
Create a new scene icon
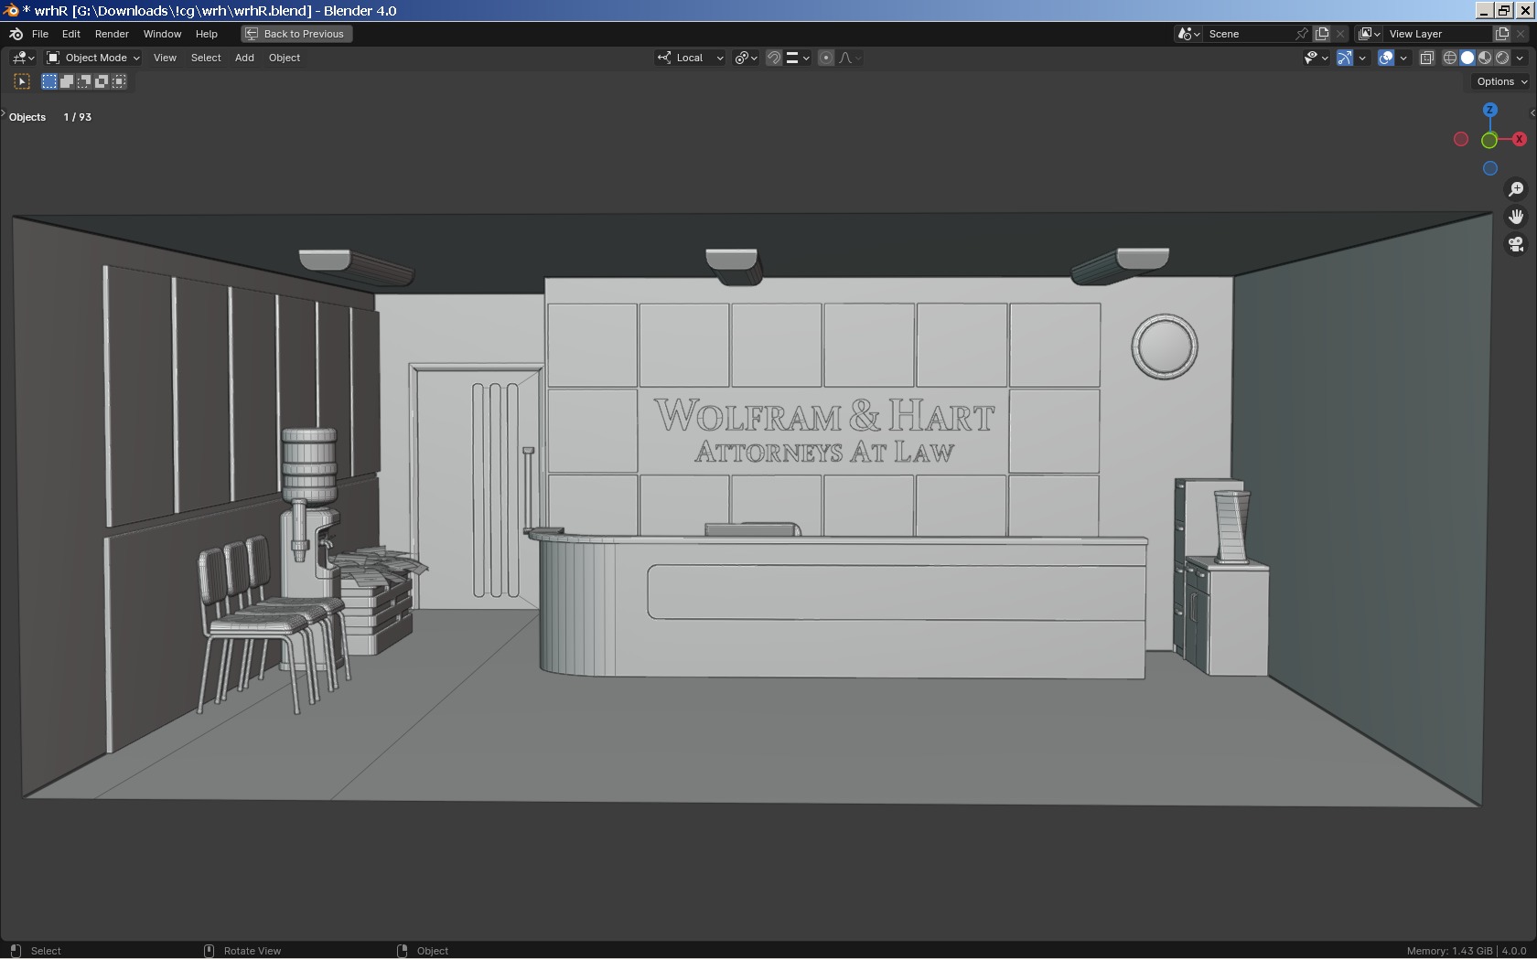[1322, 34]
